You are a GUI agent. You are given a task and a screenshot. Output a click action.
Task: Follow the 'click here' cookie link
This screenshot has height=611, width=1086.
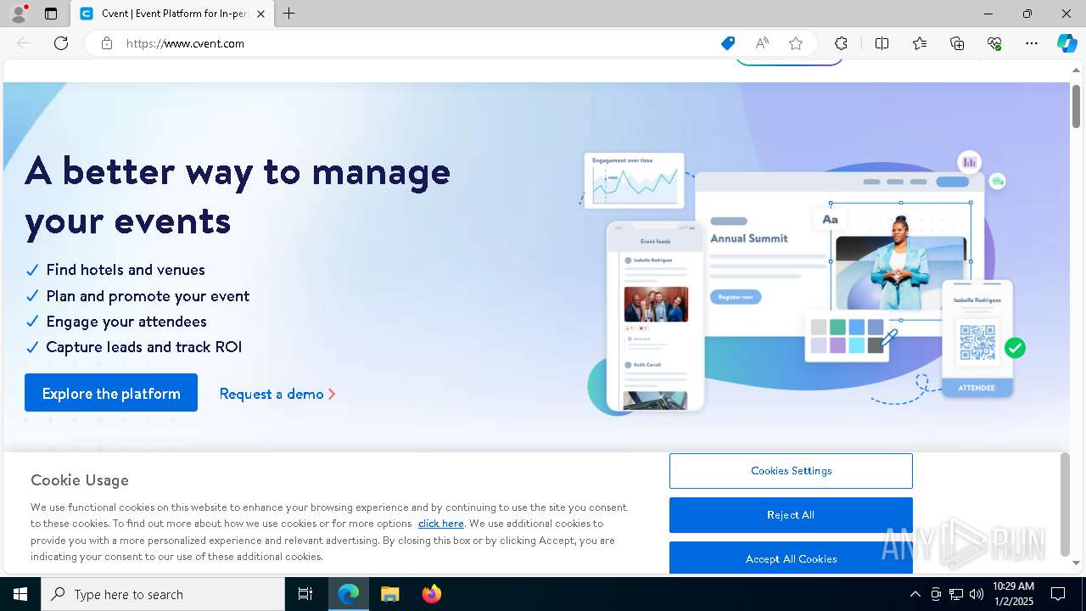coord(440,524)
